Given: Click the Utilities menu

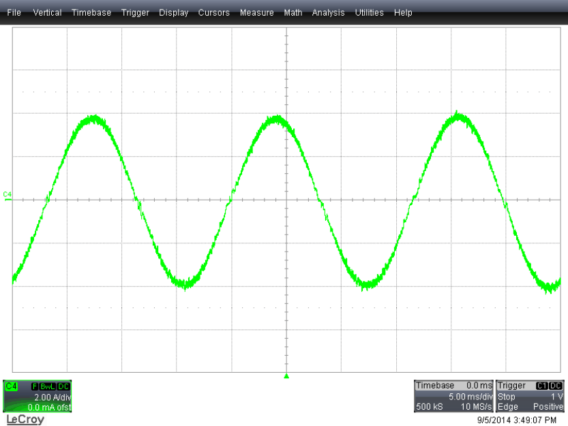Looking at the screenshot, I should pyautogui.click(x=370, y=13).
